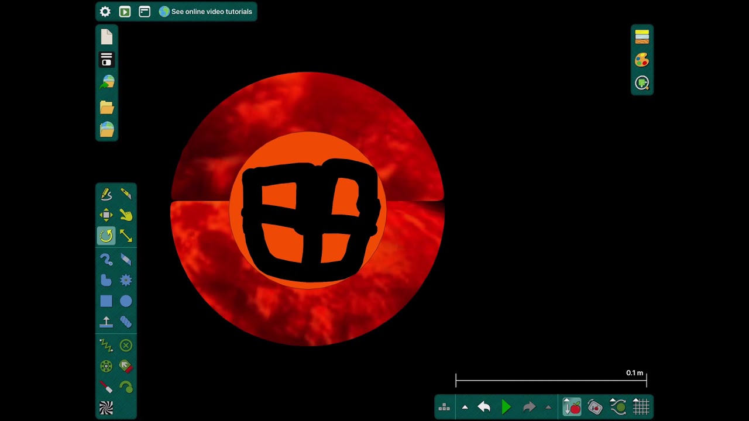Select the Polygon tool
Image resolution: width=749 pixels, height=421 pixels.
click(x=106, y=280)
